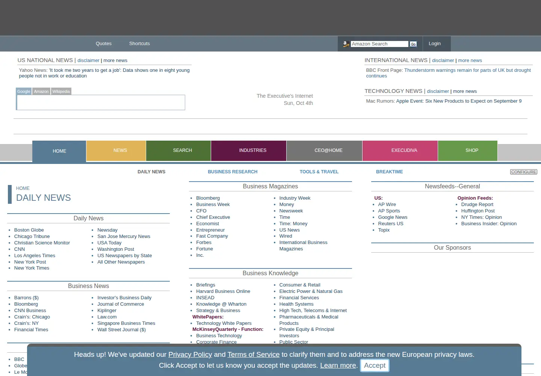Open the Wired magazine link

click(286, 236)
